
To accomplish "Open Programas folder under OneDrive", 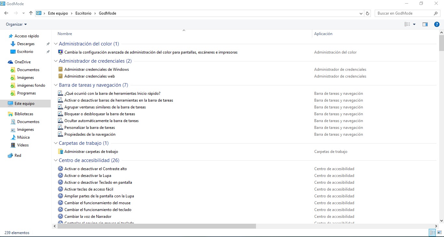I will (x=26, y=93).
